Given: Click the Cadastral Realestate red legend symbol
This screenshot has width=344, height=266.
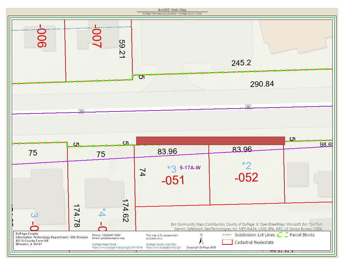Looking at the screenshot, I should (x=227, y=242).
